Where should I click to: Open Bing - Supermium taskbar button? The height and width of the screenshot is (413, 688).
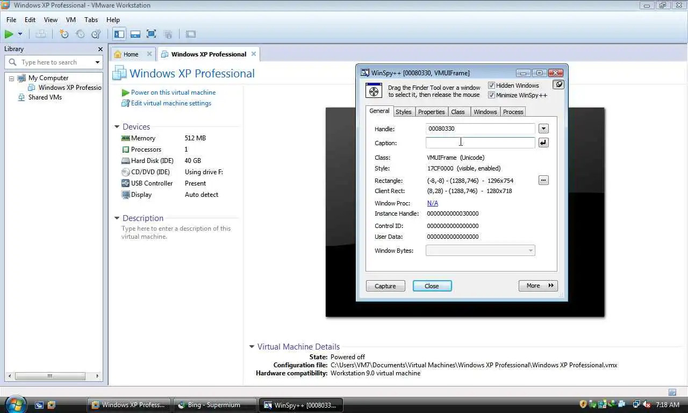coord(215,405)
